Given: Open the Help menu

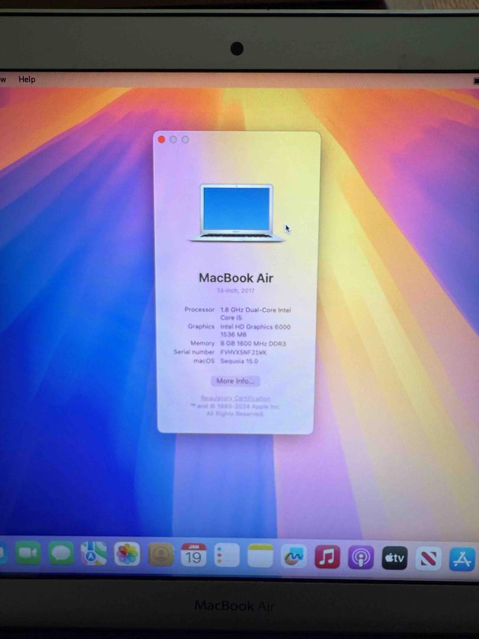Looking at the screenshot, I should 27,79.
